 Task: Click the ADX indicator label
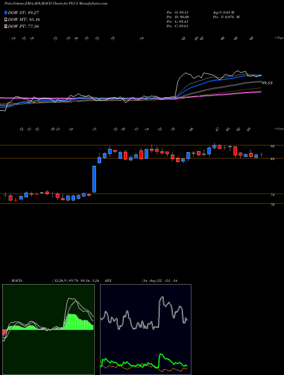[108, 281]
